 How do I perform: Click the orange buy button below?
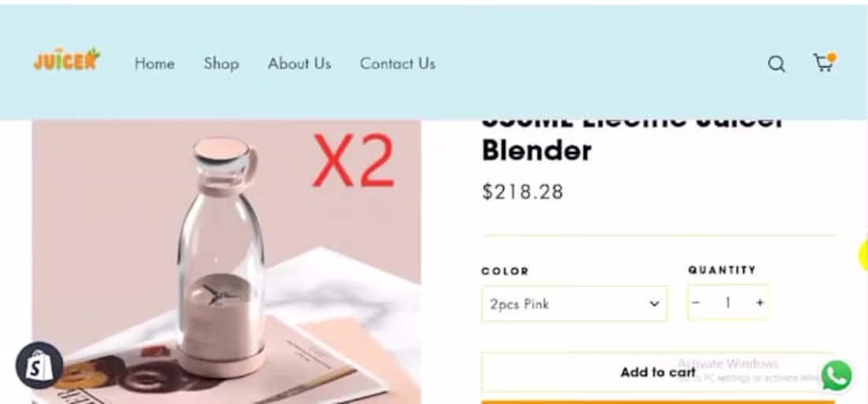tap(657, 402)
